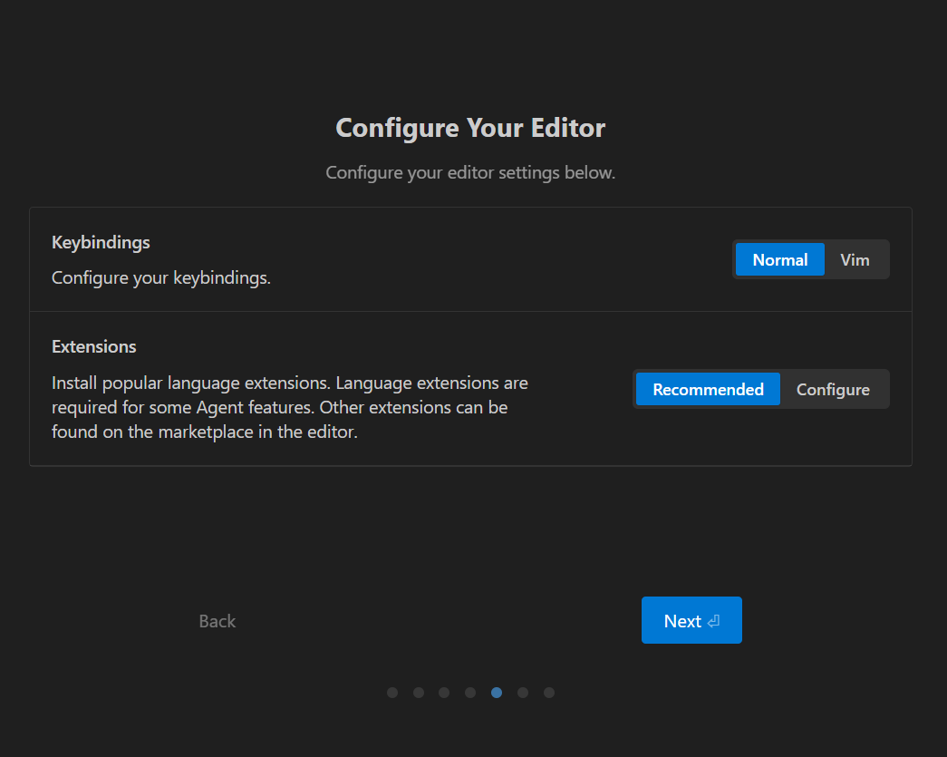Click the enter-key icon inside Next
Viewport: 947px width, 757px height.
coord(714,621)
